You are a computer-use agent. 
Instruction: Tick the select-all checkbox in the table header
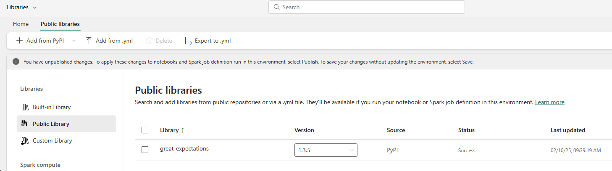coord(145,130)
